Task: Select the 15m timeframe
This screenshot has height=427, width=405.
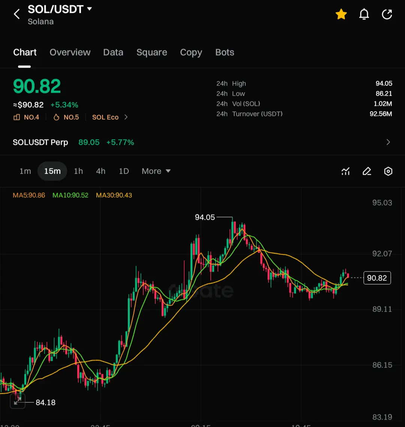Action: [52, 171]
